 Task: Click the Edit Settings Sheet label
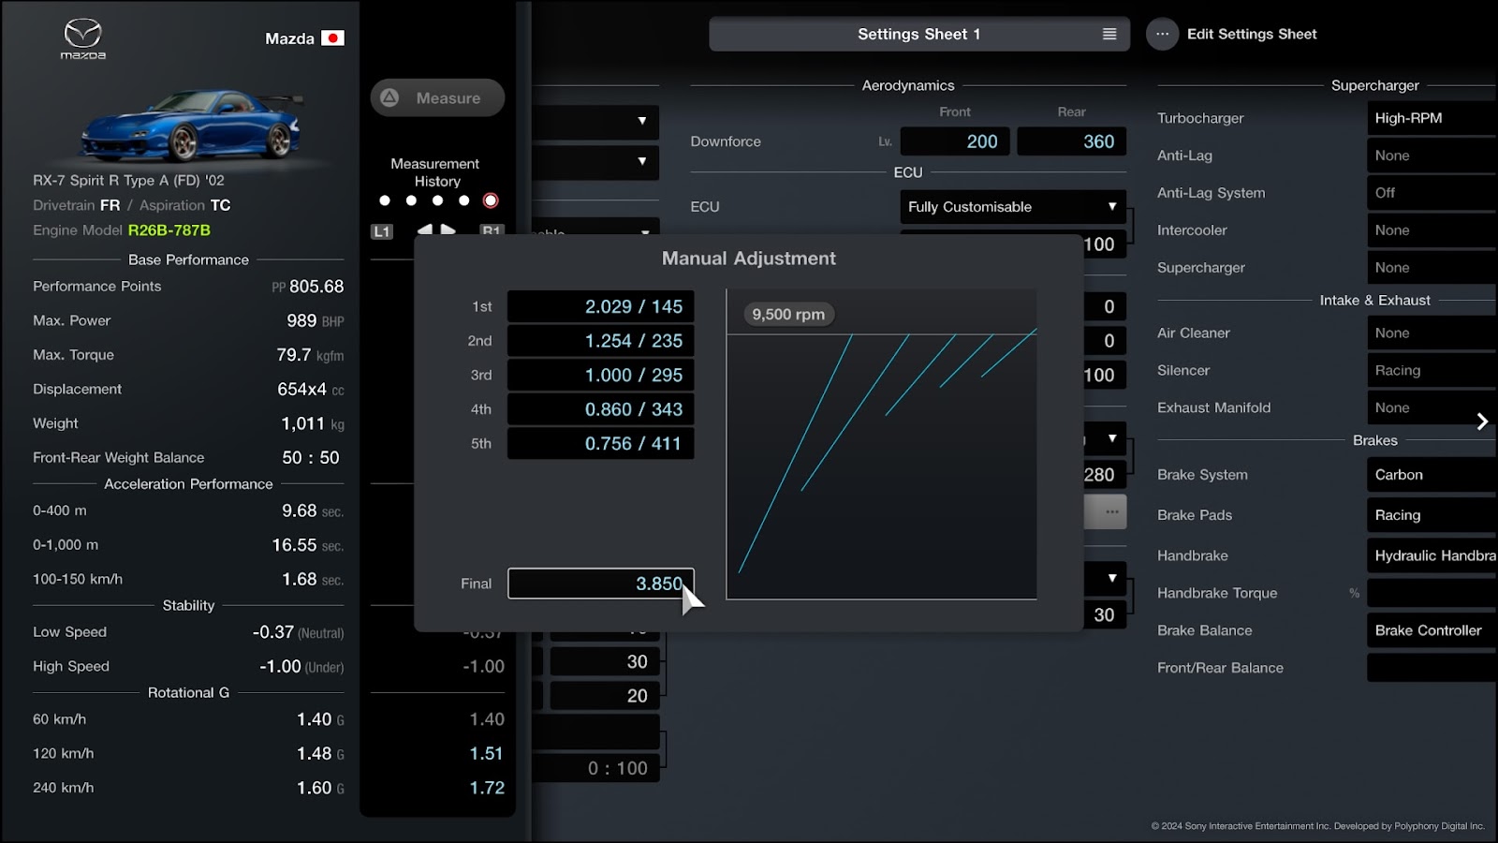point(1252,34)
